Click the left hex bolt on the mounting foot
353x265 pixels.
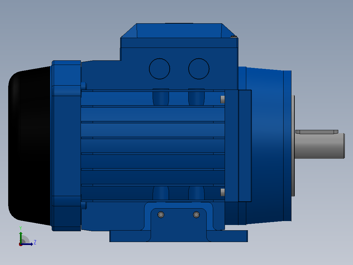pyautogui.click(x=161, y=214)
